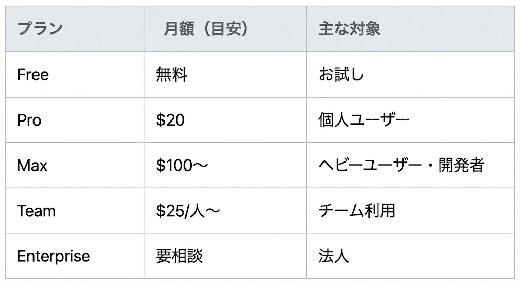Select the Max plan name cell
Image resolution: width=520 pixels, height=283 pixels.
pyautogui.click(x=32, y=166)
